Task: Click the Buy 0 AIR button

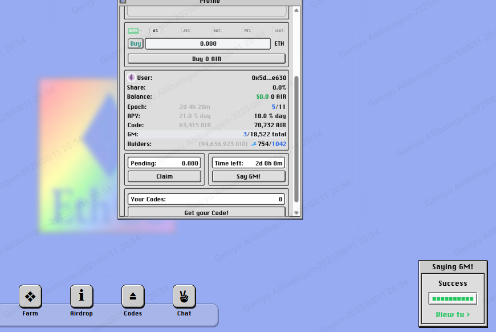Action: (206, 59)
